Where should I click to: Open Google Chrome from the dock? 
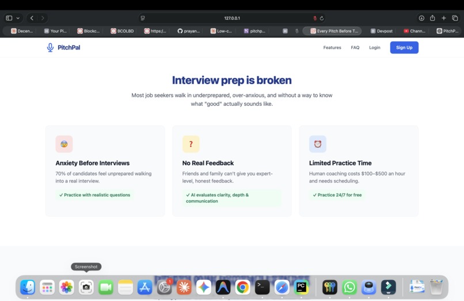pos(243,287)
